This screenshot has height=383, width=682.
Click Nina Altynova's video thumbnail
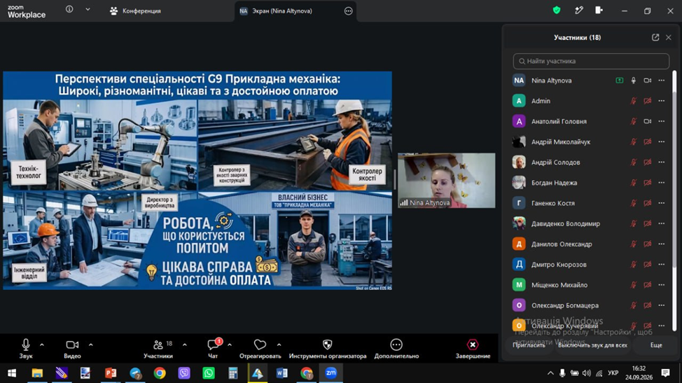(x=446, y=181)
